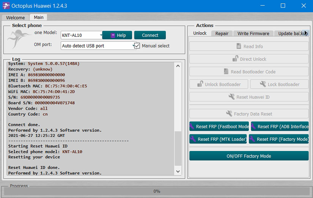This screenshot has height=198, width=313.
Task: Click the Factory Data Reset button
Action: 249,114
